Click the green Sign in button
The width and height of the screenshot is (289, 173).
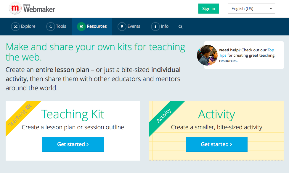pyautogui.click(x=209, y=9)
